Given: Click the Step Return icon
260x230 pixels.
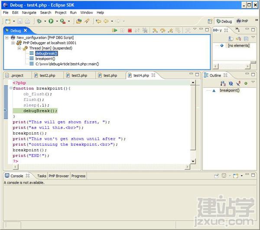Looking at the screenshot, I should click(x=170, y=30).
